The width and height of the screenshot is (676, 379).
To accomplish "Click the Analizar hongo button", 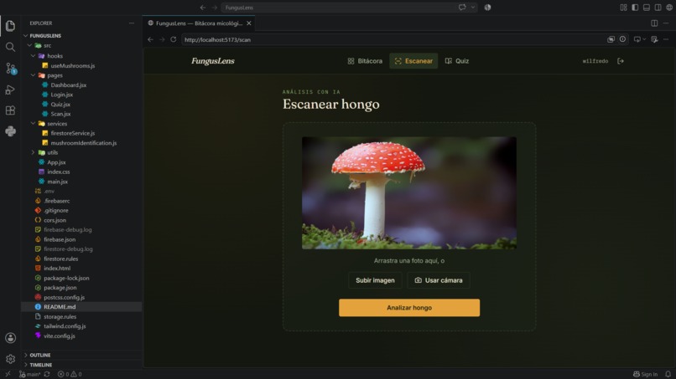I will coord(409,308).
